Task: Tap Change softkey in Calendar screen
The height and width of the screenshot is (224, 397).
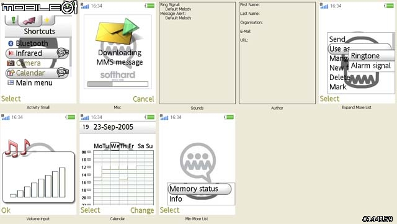Action: click(x=142, y=210)
